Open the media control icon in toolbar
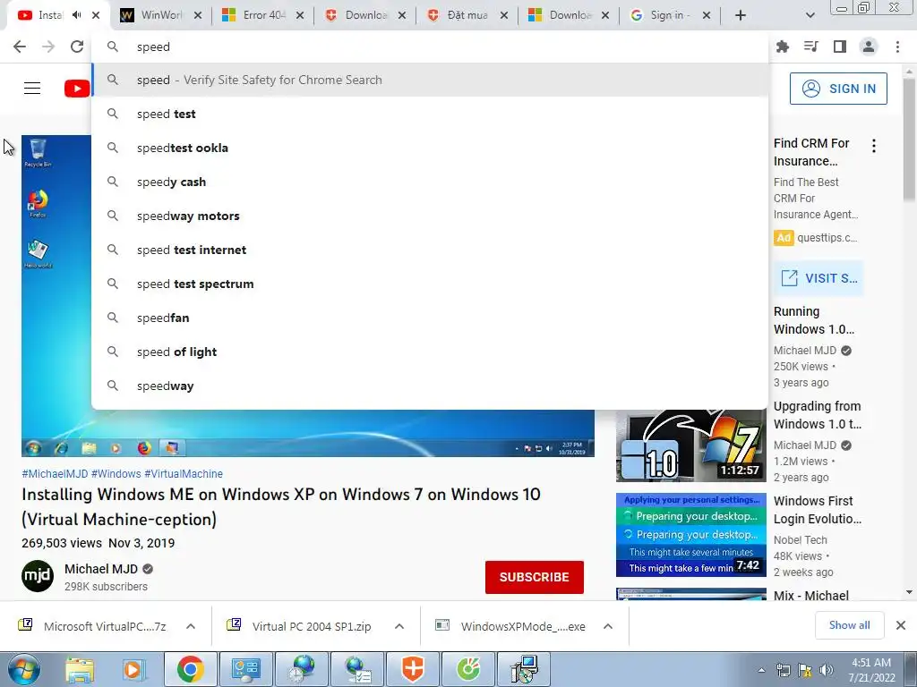This screenshot has height=687, width=917. click(810, 47)
